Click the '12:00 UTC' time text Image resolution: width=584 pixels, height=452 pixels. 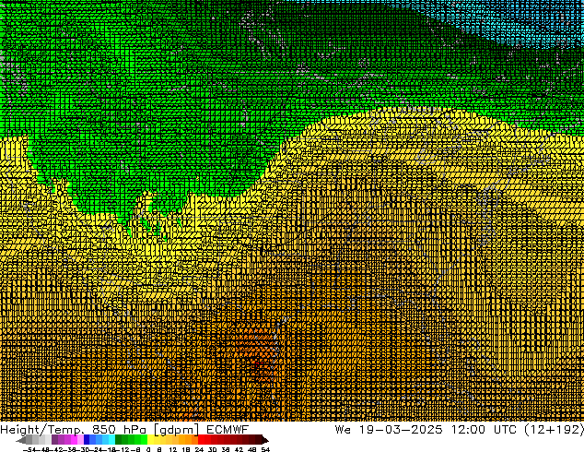(x=484, y=430)
